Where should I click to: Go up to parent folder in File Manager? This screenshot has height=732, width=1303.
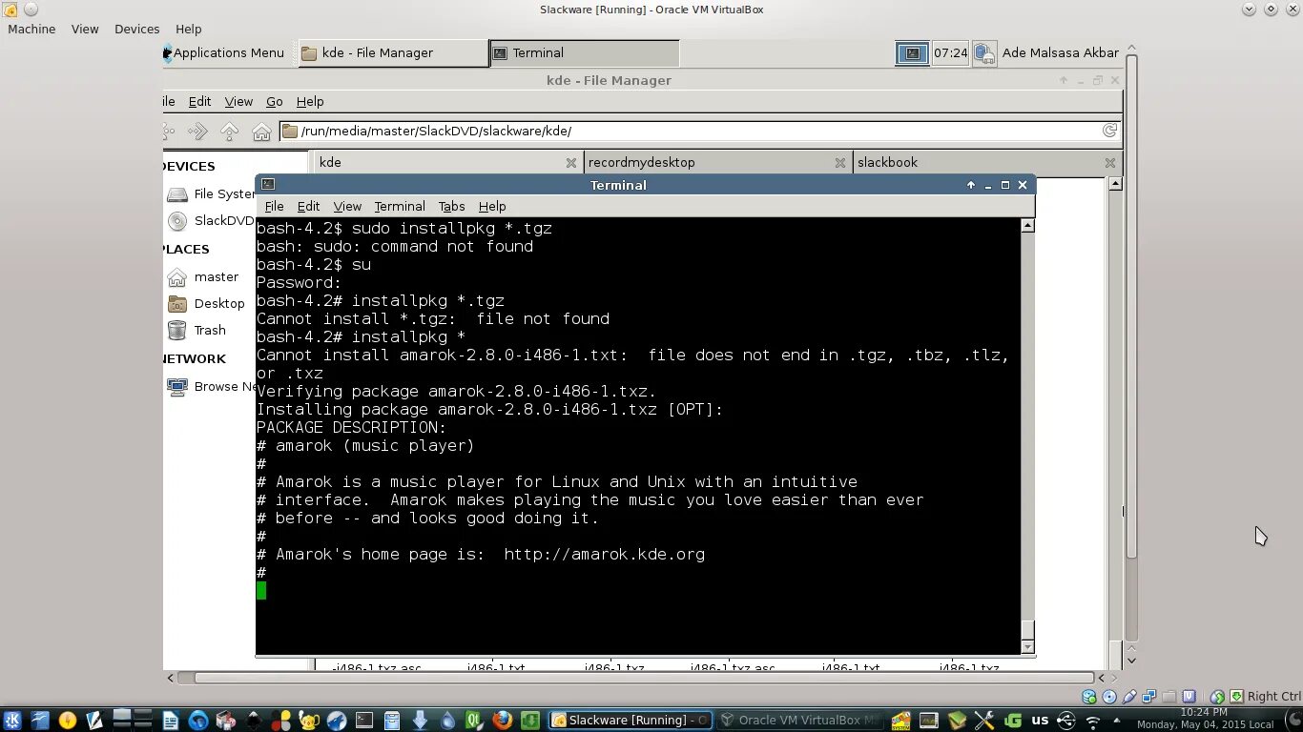pos(230,132)
